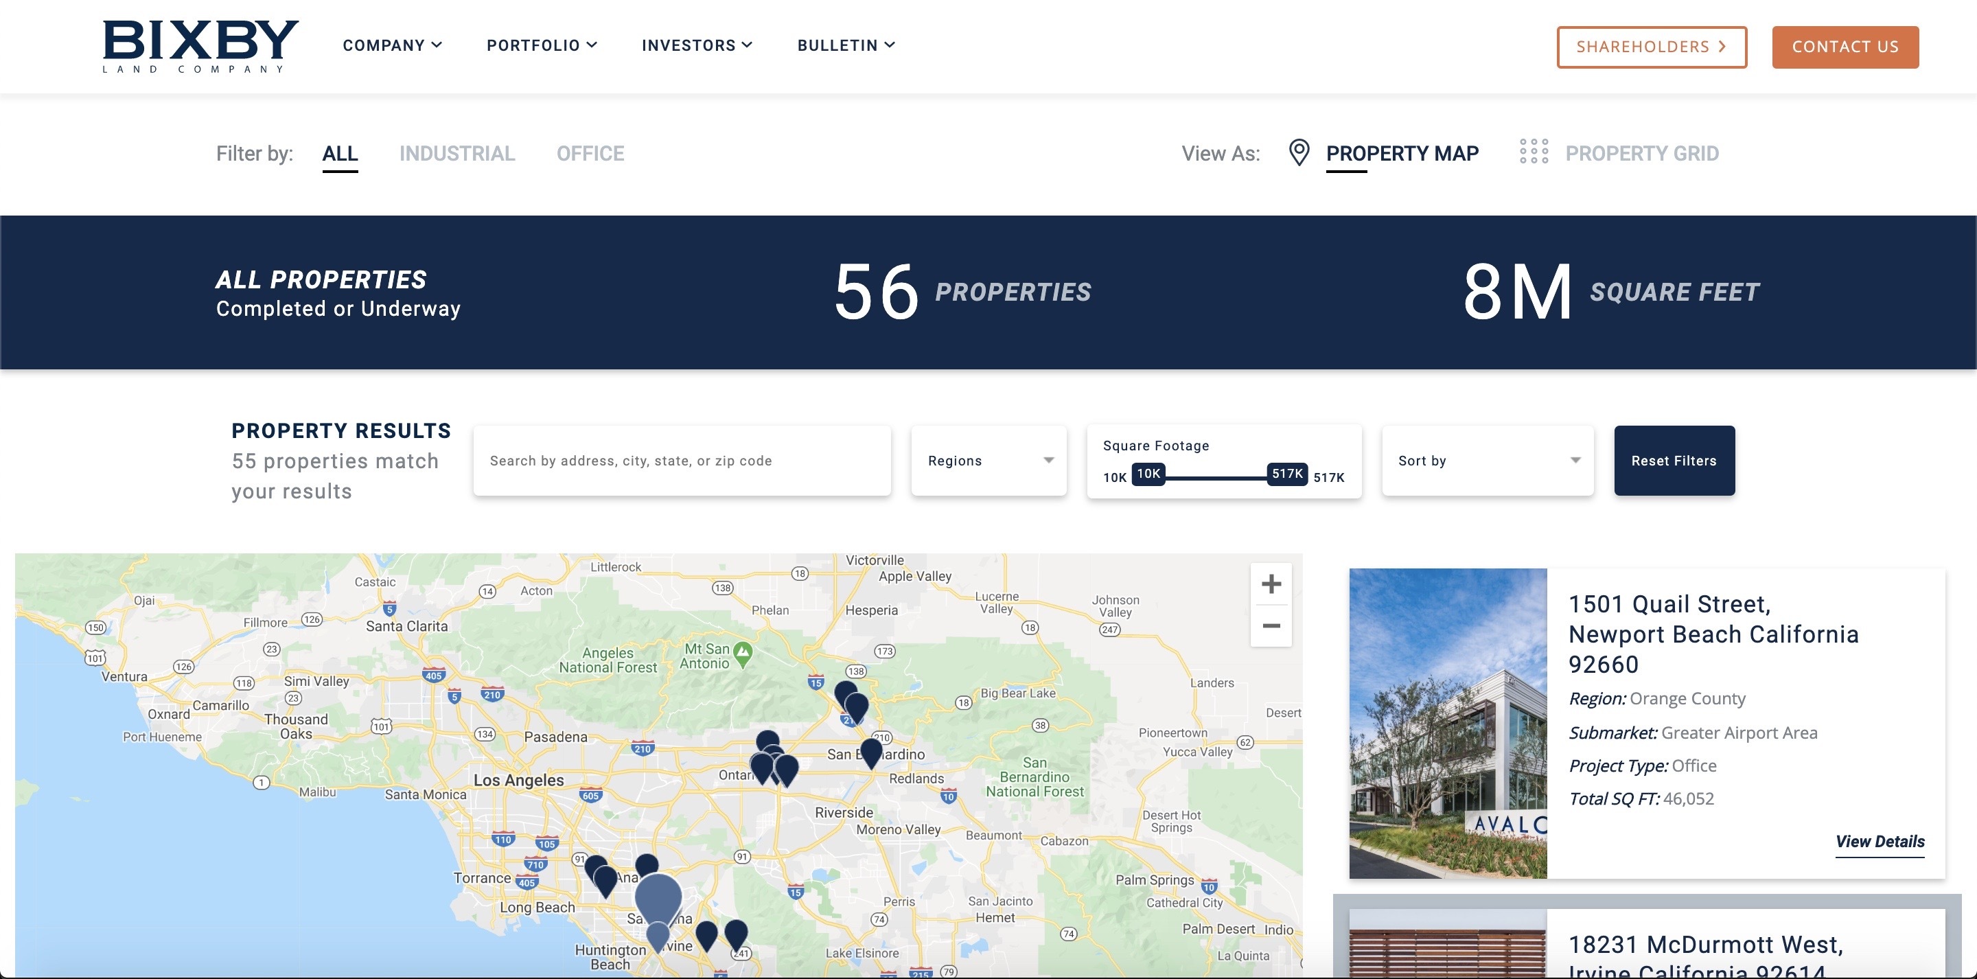
Task: Click the map marker near San Bernardino
Action: pyautogui.click(x=871, y=752)
